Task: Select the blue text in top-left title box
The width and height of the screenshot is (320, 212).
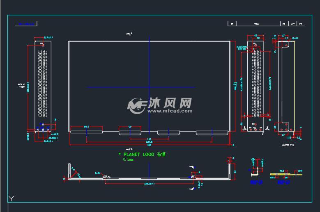Action: tap(26, 24)
